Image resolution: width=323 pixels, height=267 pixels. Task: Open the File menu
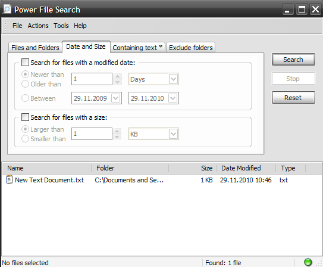[x=17, y=26]
